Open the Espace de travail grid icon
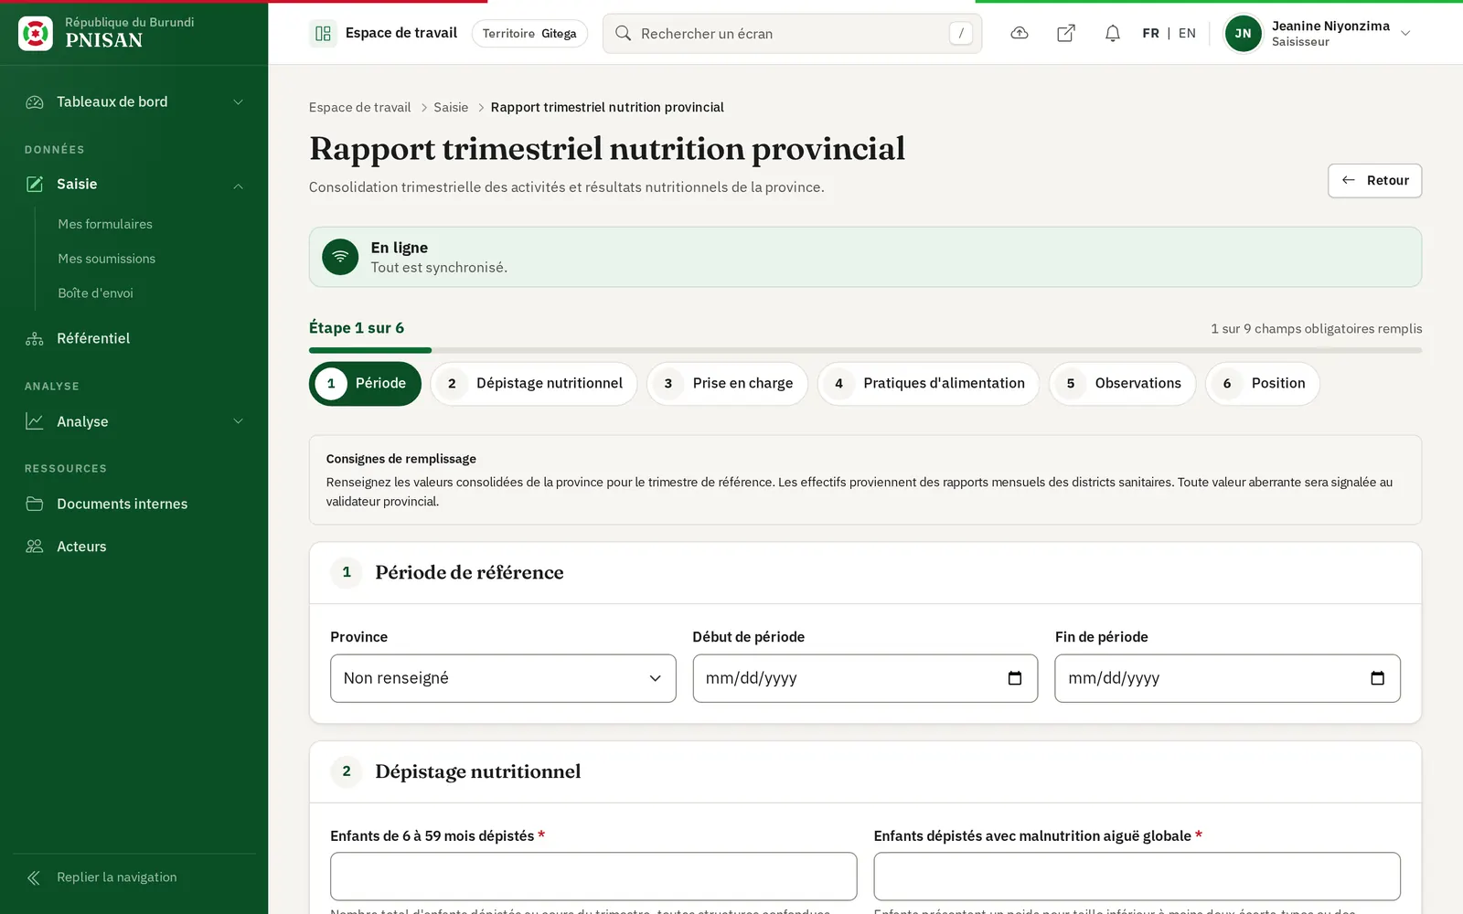 pos(323,34)
